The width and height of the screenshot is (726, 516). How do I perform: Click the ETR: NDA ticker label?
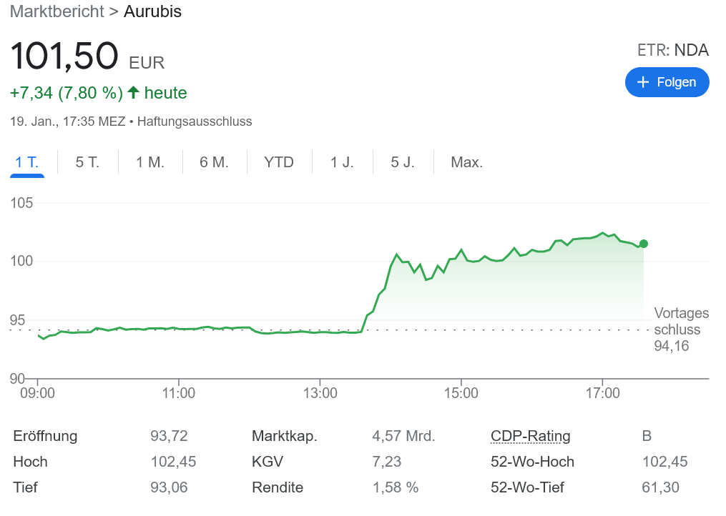[673, 50]
